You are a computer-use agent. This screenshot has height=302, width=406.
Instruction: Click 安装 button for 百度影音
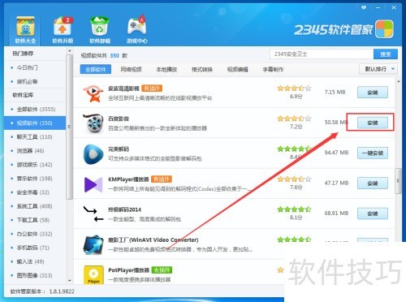click(373, 123)
